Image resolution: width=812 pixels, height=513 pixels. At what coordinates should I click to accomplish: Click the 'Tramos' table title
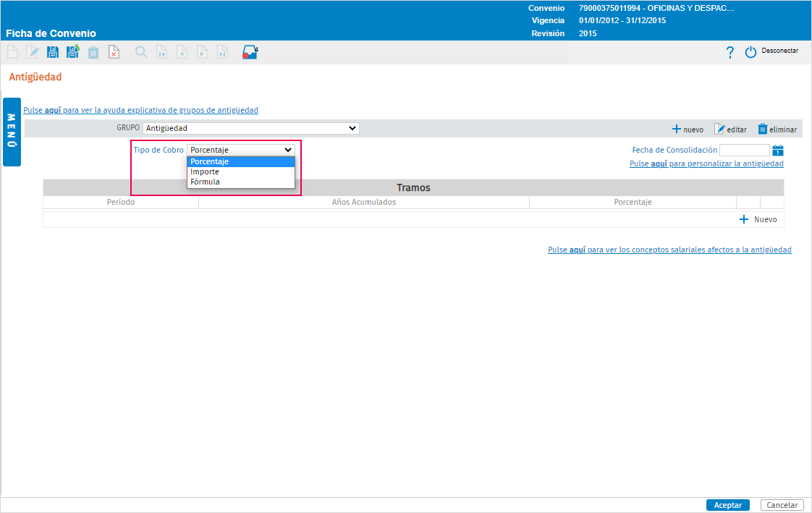coord(413,187)
